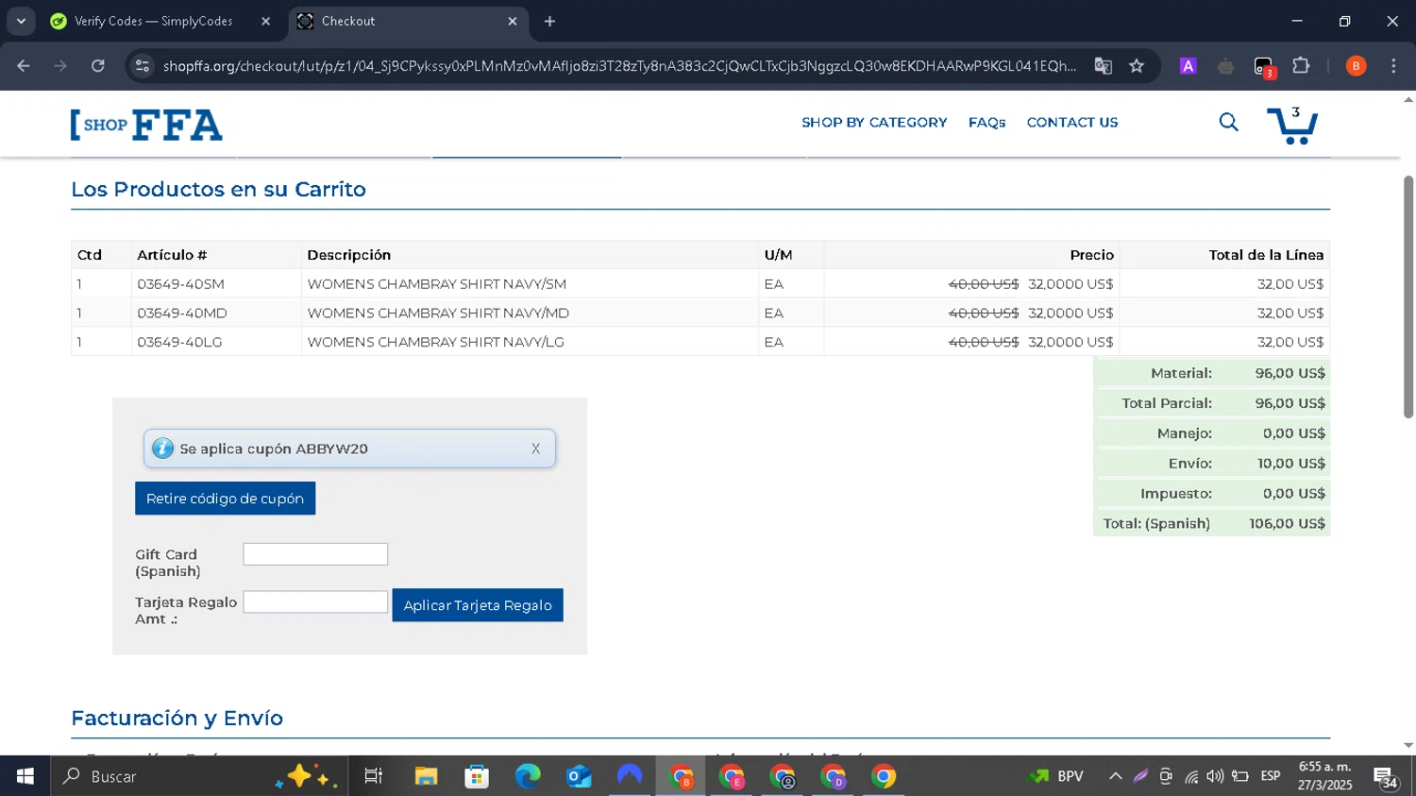Click the BPV tray widget
Screen dimensions: 1416x796
tap(1056, 776)
